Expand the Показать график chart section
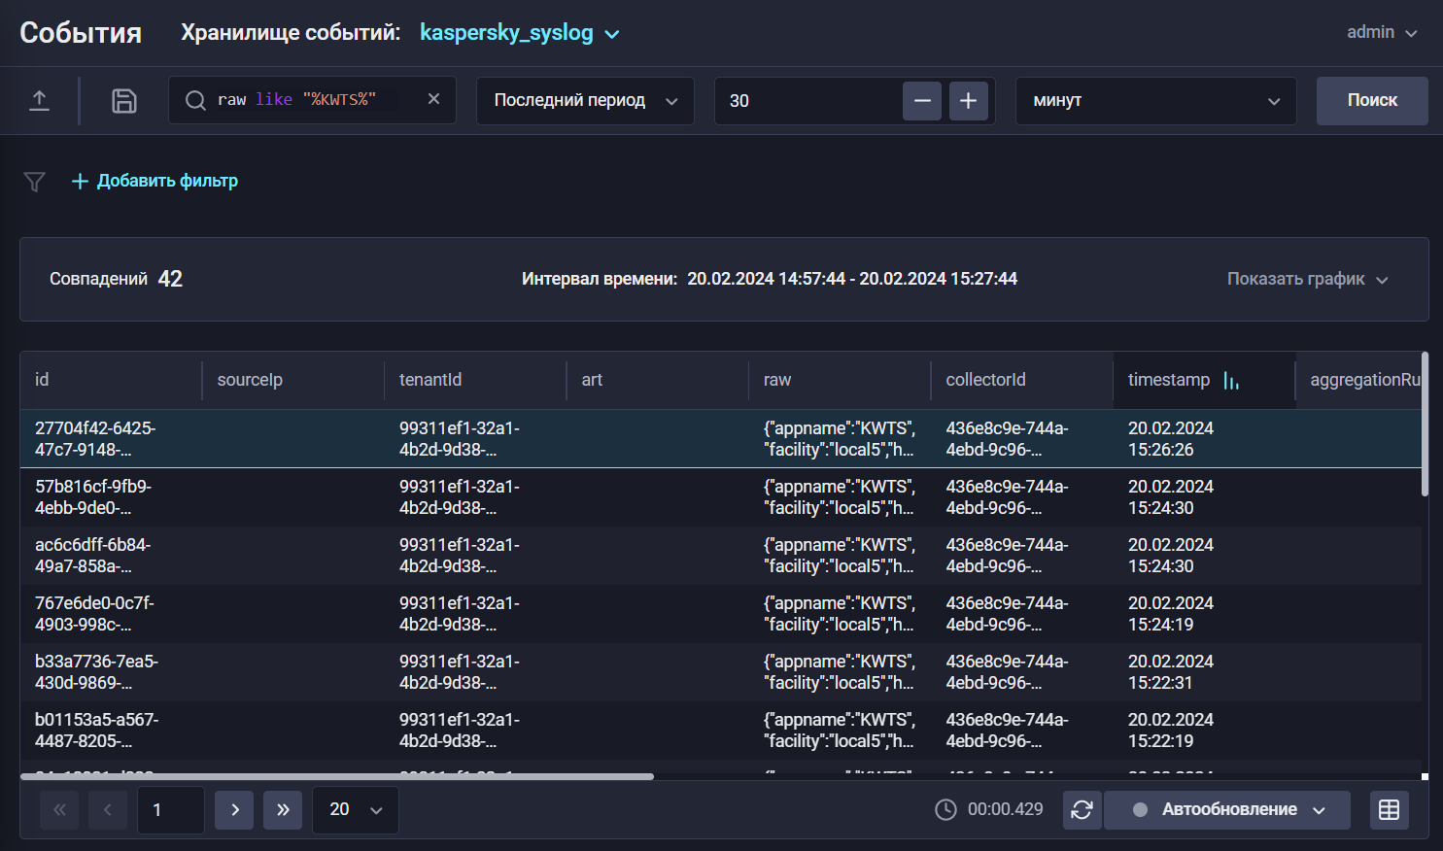 coord(1307,279)
